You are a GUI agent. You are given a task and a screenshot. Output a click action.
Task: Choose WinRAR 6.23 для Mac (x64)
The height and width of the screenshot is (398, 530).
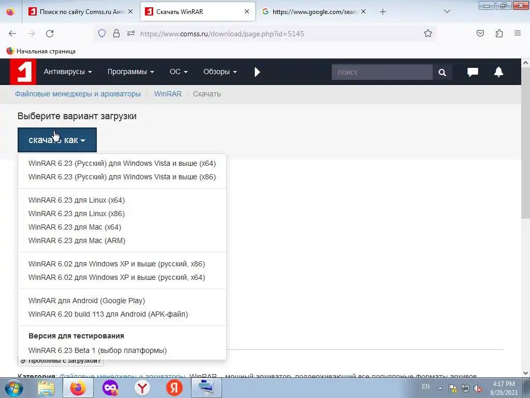75,227
